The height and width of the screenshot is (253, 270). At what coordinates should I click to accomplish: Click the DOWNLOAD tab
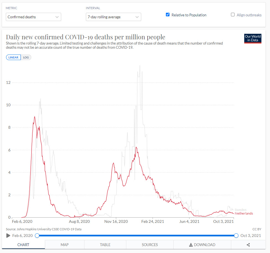[202, 245]
